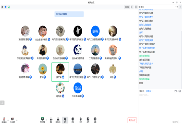
Task: Open meeting settings gear icon
Action: (95, 120)
